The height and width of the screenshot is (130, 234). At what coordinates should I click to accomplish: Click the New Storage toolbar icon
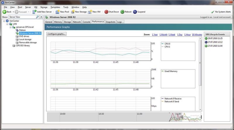[73, 12]
